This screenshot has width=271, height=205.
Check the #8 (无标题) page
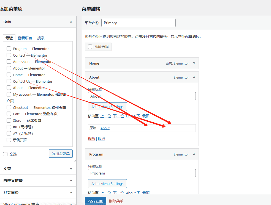[x=9, y=127]
